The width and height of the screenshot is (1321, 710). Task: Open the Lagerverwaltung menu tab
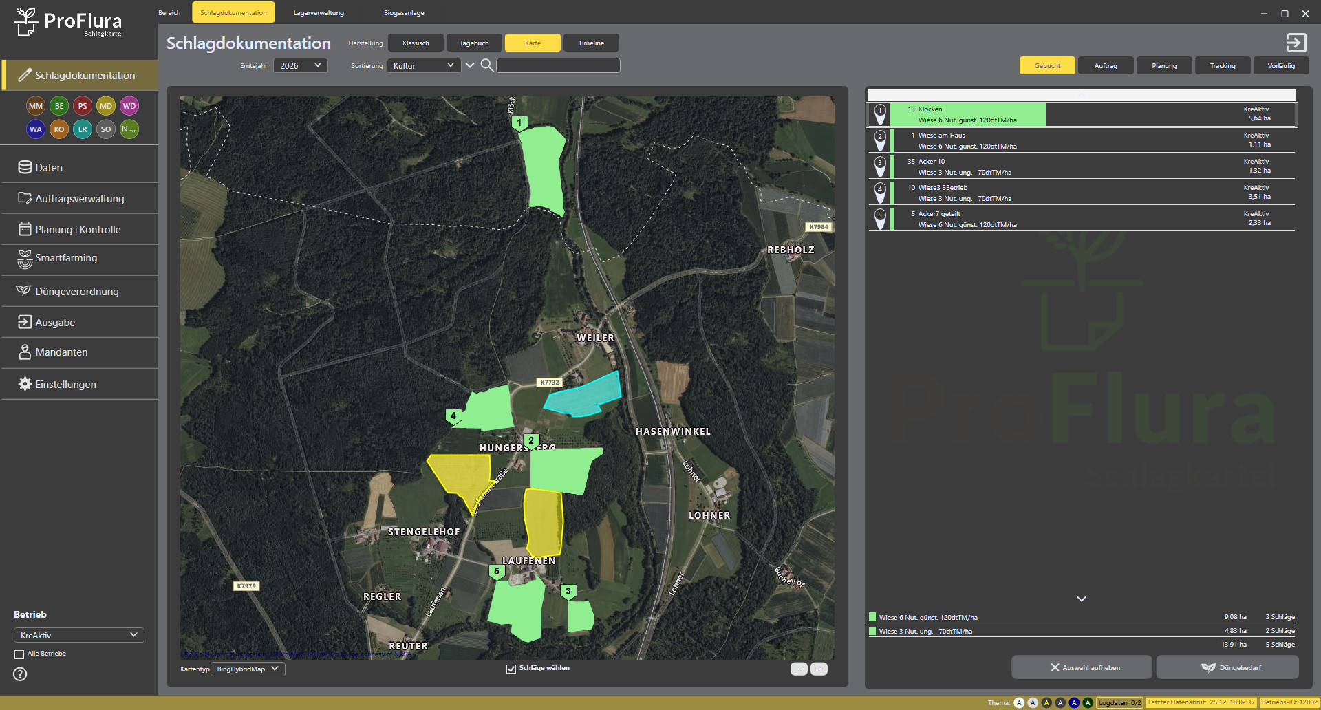tap(319, 12)
